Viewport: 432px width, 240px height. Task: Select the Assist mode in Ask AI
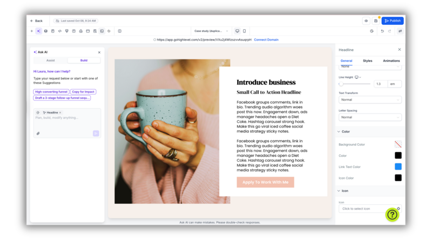pyautogui.click(x=50, y=61)
